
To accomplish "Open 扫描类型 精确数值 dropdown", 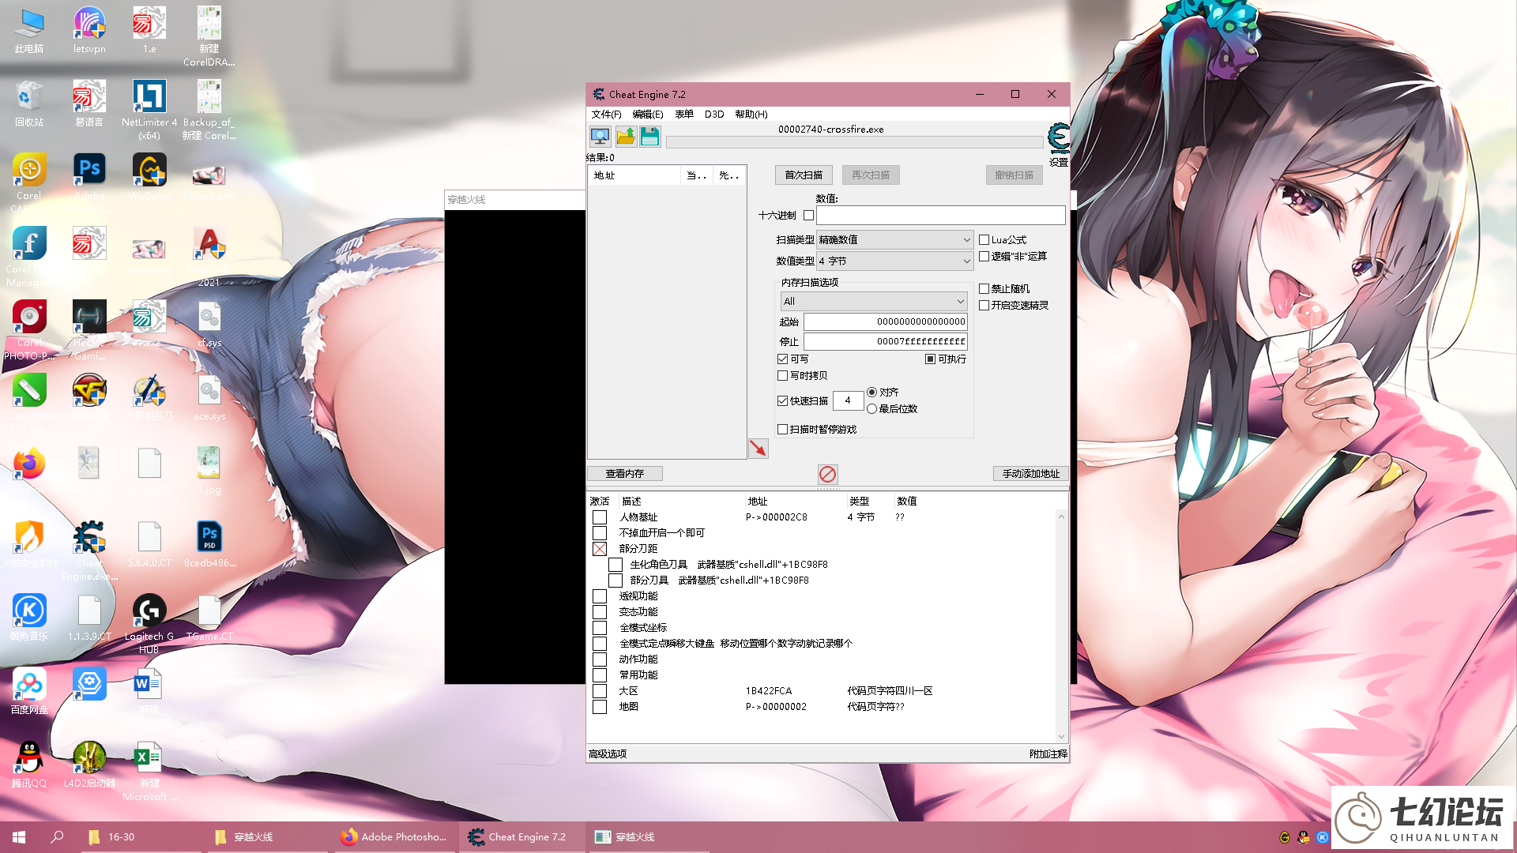I will pos(894,239).
